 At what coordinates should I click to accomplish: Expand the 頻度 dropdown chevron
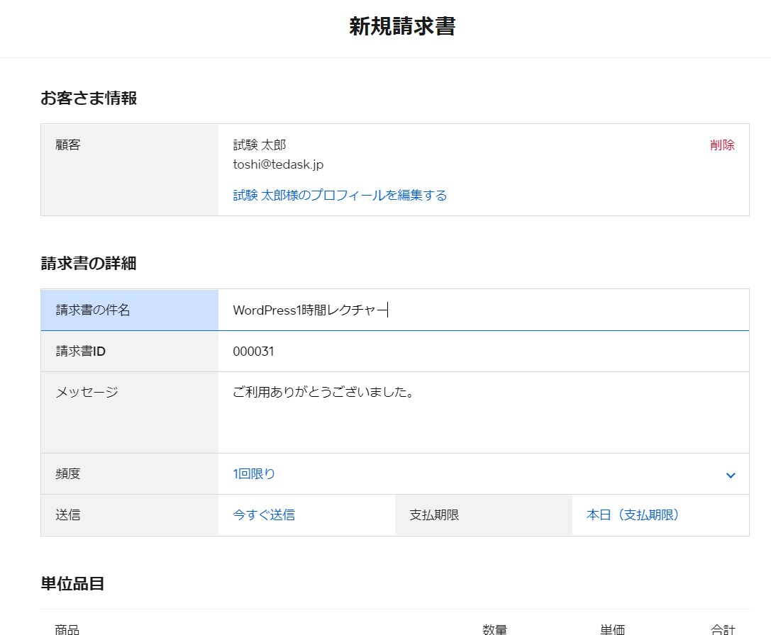(730, 475)
